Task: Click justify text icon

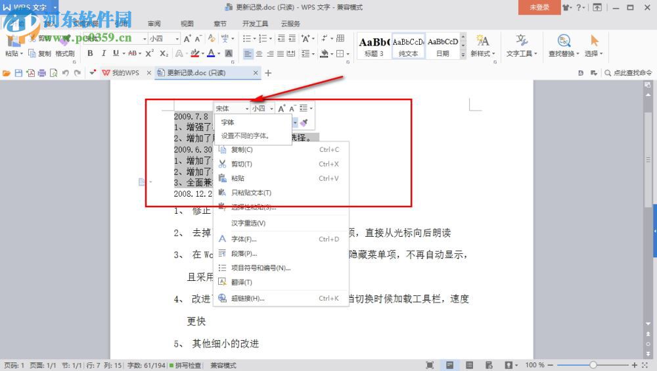Action: (281, 53)
